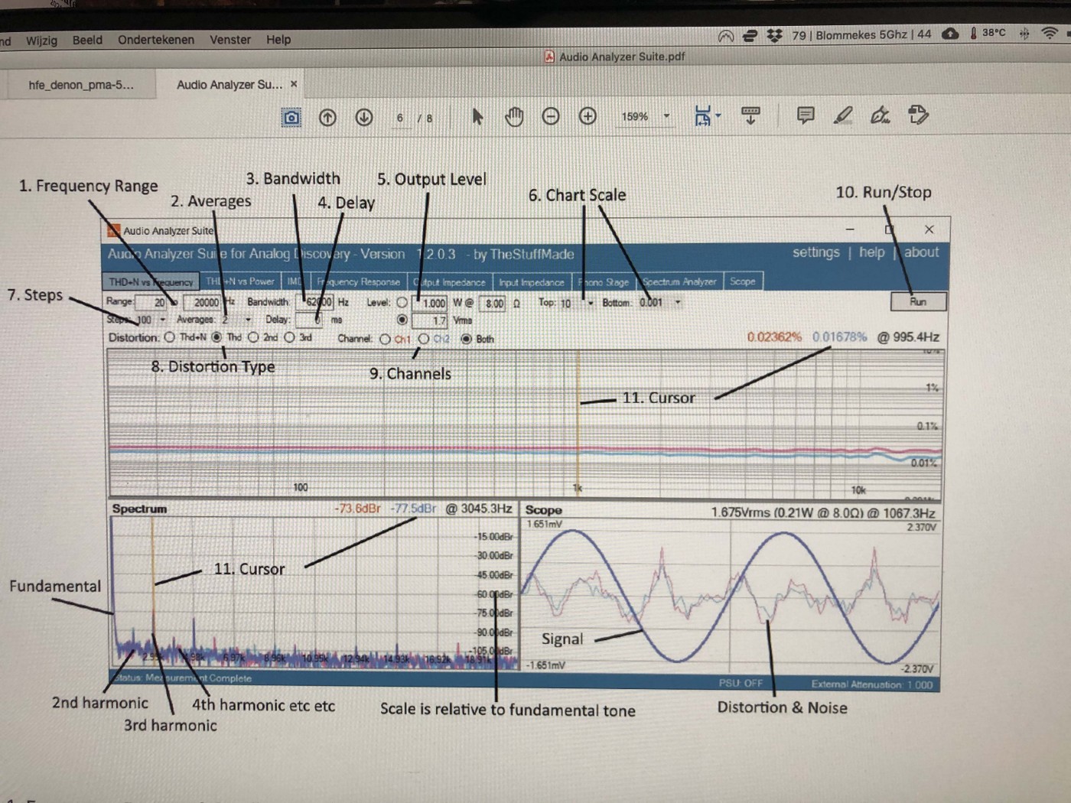1071x803 pixels.
Task: Open the Top chart scale dropdown
Action: click(591, 303)
